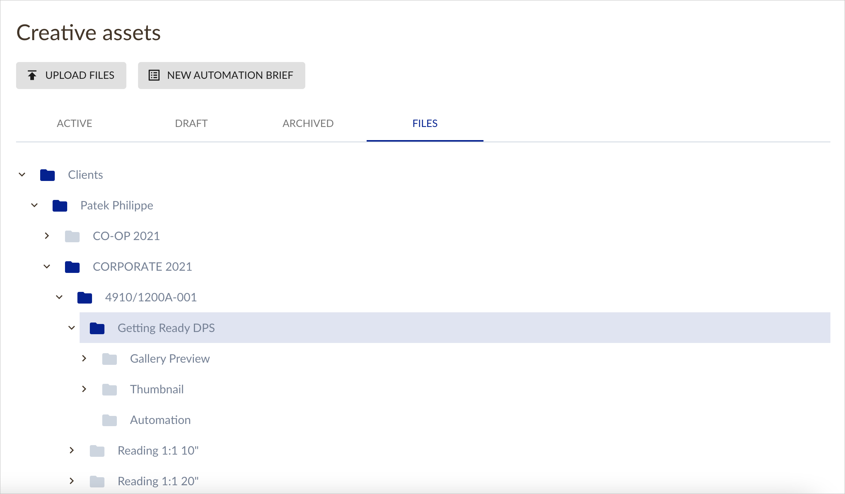This screenshot has height=494, width=845.
Task: Click the Gallery Preview folder icon
Action: pos(110,359)
